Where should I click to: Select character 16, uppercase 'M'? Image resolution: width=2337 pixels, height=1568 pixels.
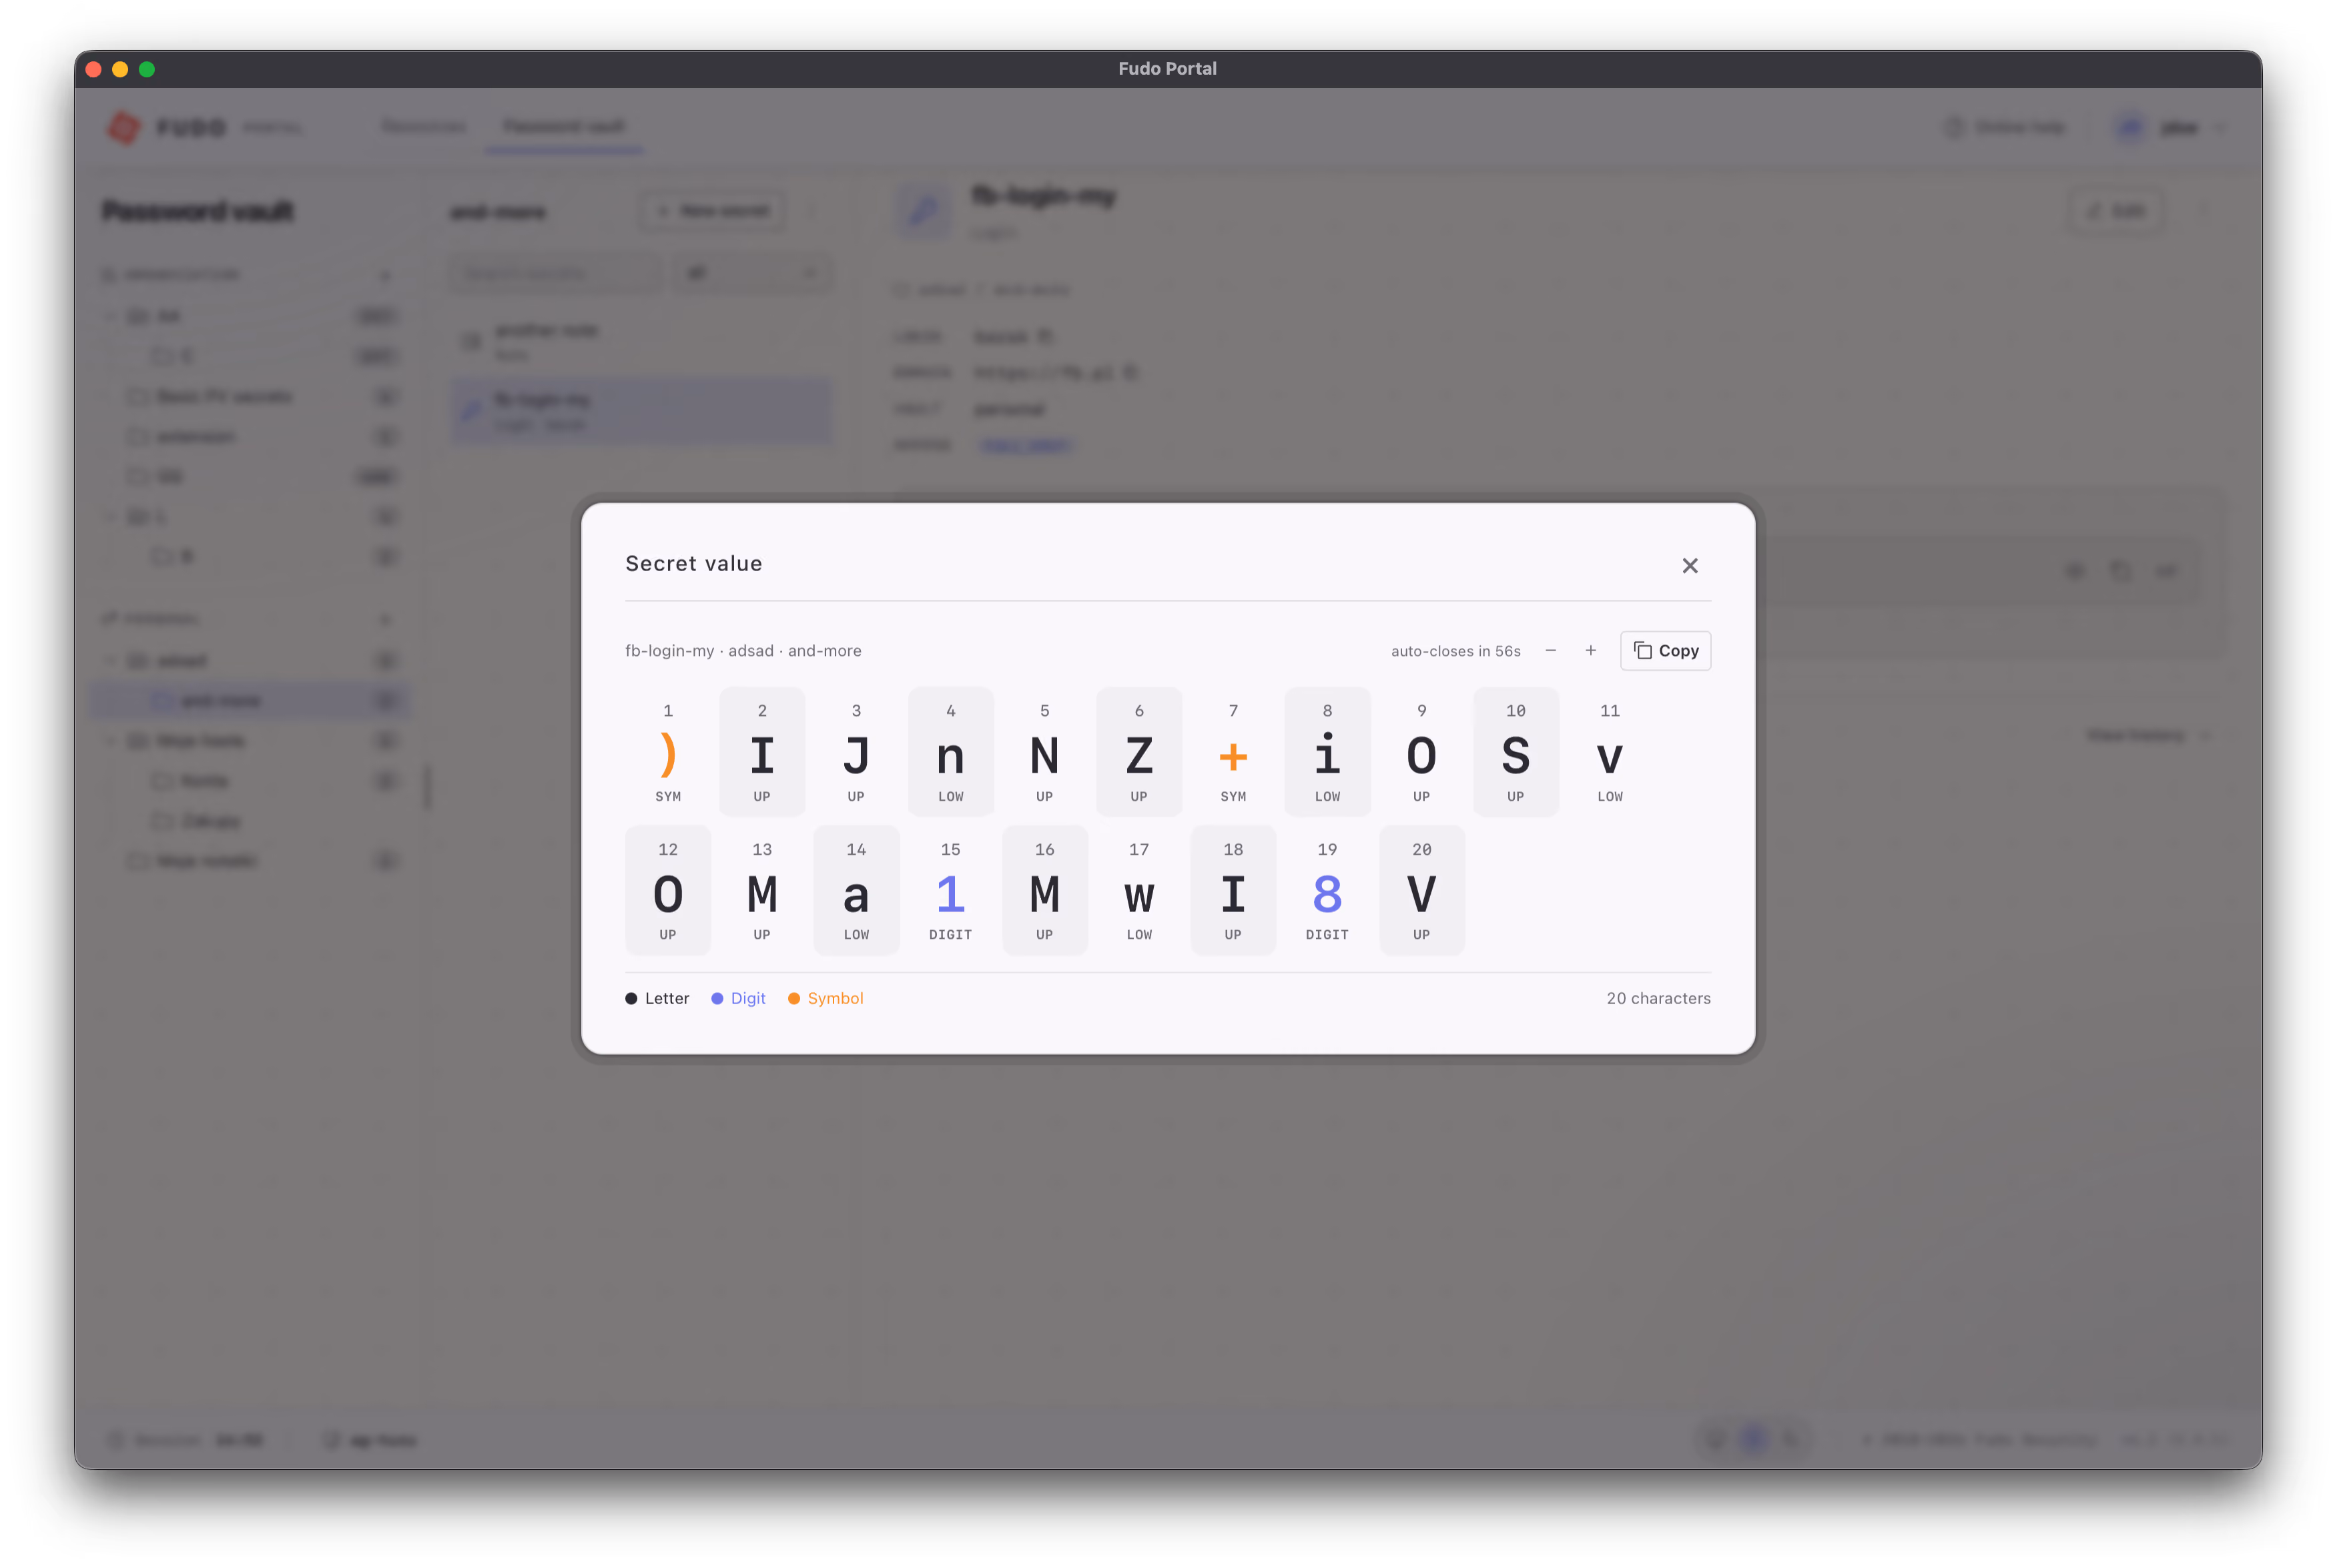[x=1045, y=890]
